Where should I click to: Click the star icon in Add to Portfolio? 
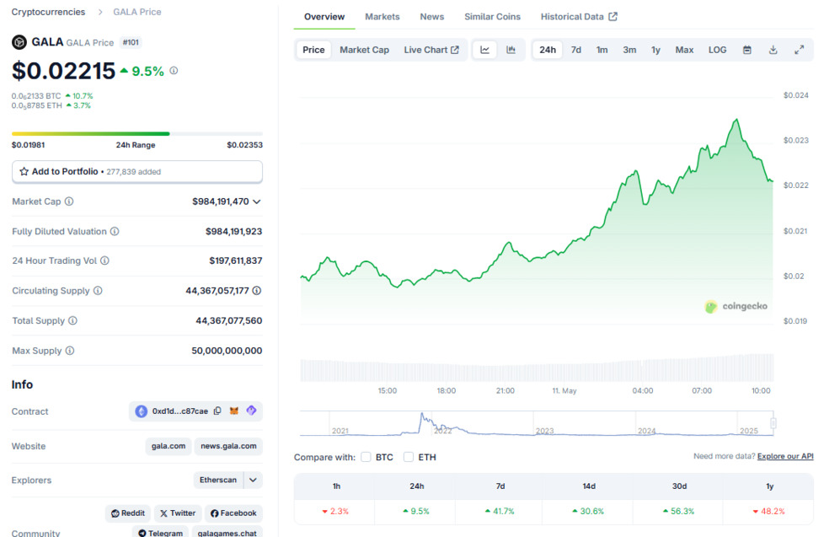[24, 171]
